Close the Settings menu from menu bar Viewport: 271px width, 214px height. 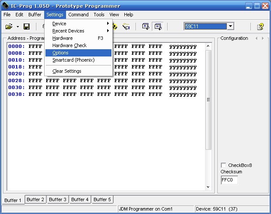55,15
